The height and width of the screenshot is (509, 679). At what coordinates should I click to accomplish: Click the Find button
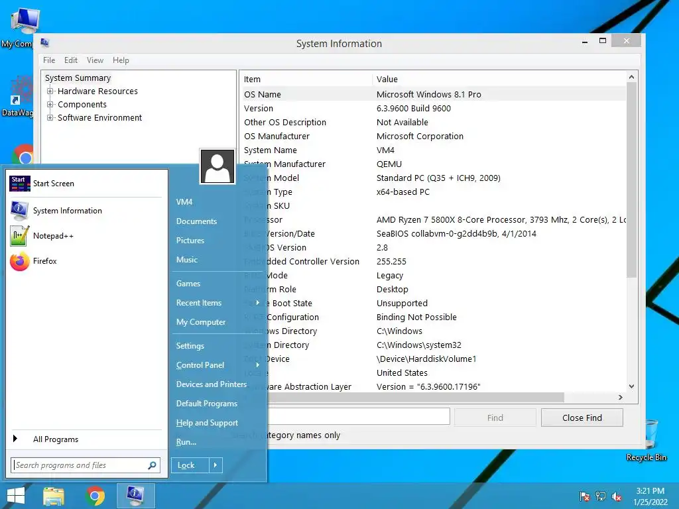pyautogui.click(x=495, y=418)
